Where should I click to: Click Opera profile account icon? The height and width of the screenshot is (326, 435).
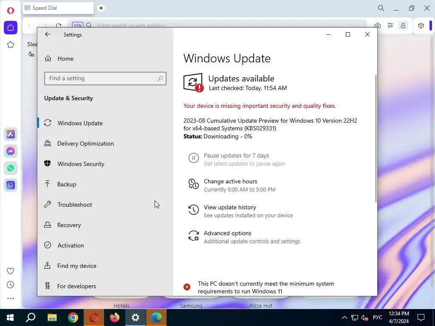point(403,25)
